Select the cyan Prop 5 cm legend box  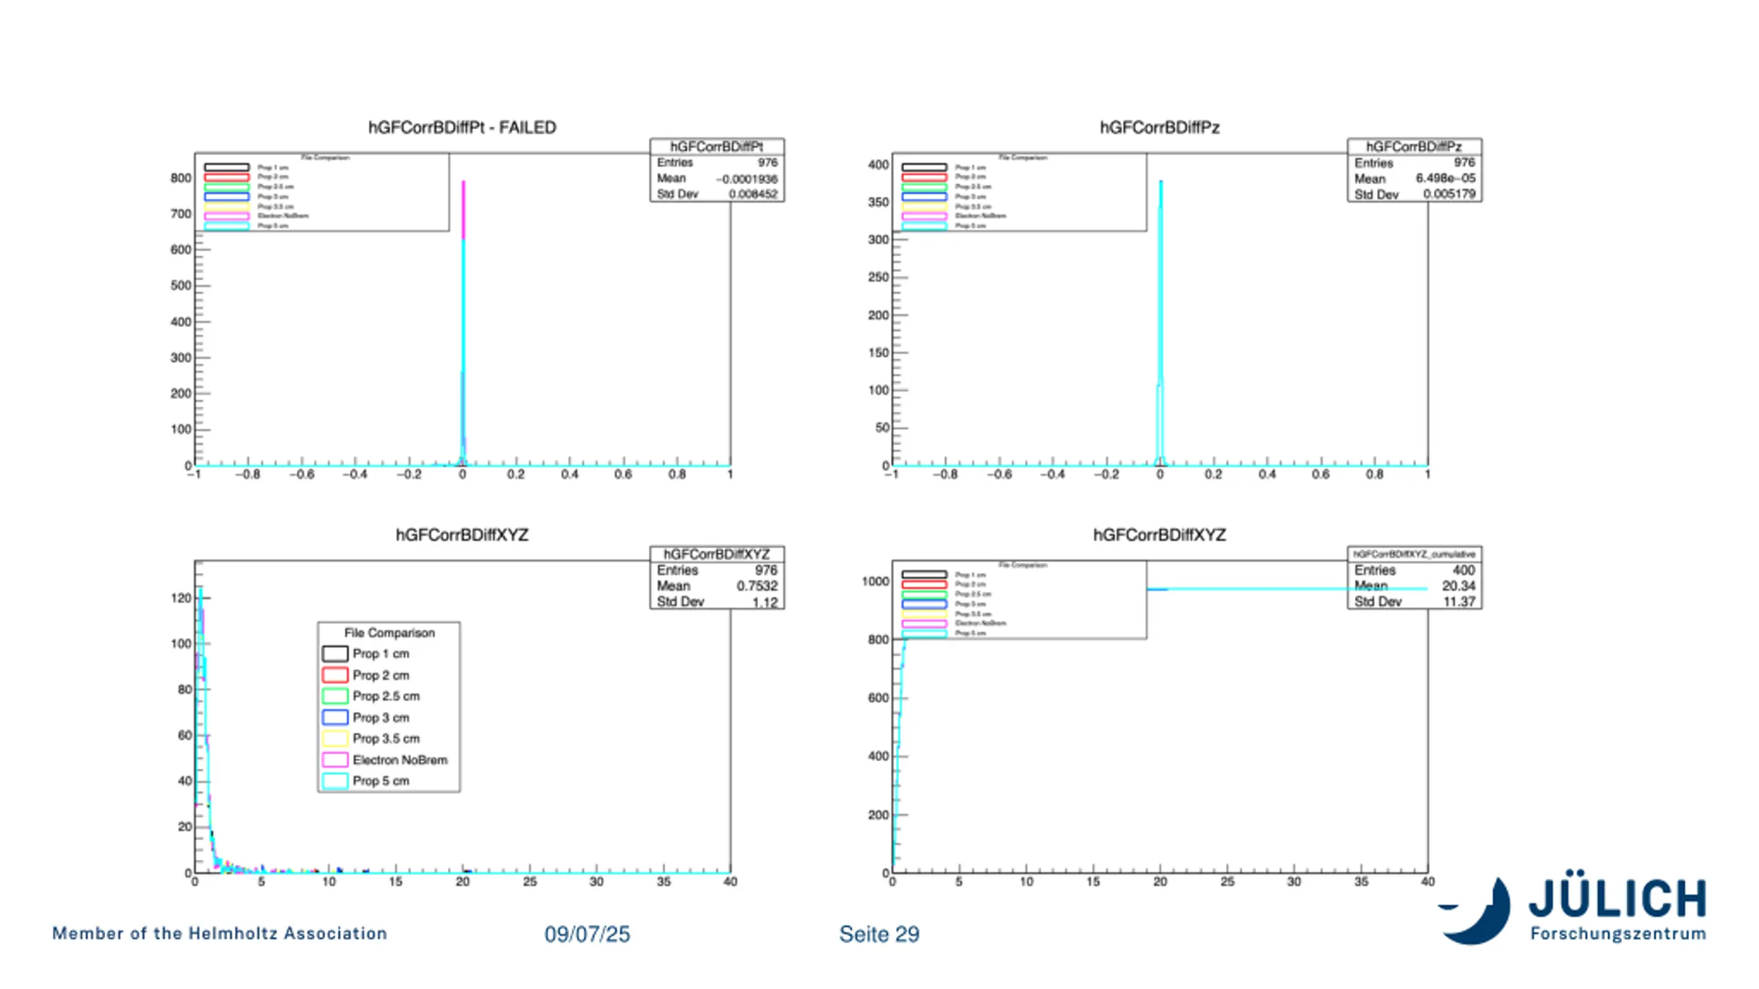(335, 781)
